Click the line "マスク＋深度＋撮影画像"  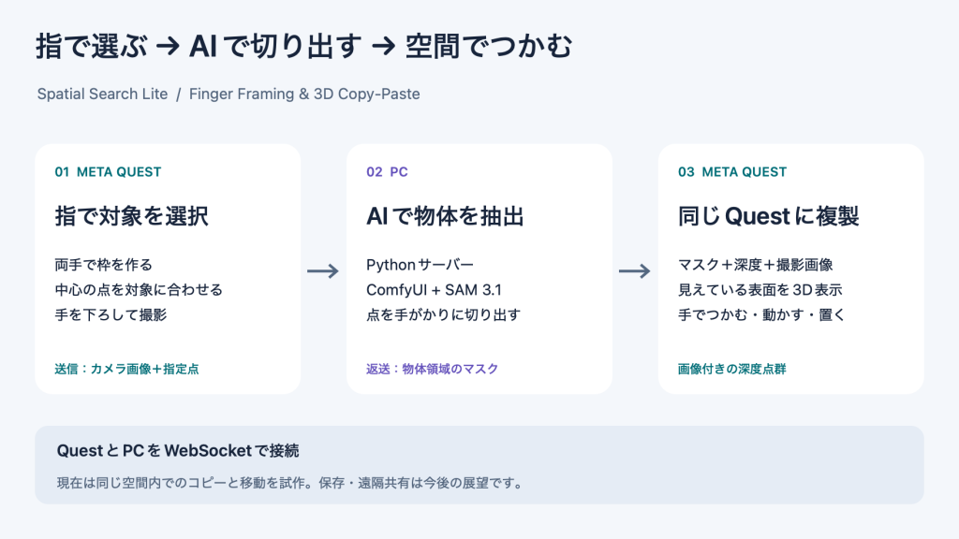click(x=756, y=265)
